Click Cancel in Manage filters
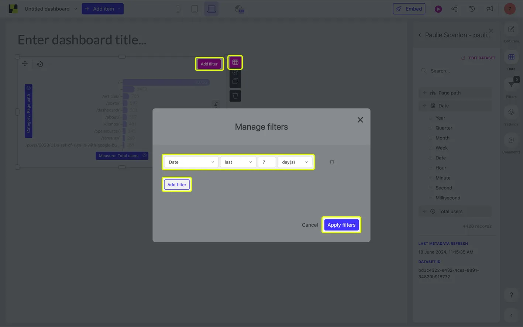The height and width of the screenshot is (327, 523). pyautogui.click(x=310, y=225)
